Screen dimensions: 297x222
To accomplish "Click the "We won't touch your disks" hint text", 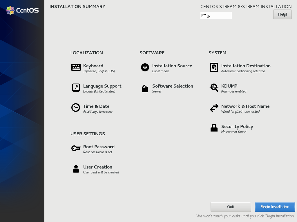I will pyautogui.click(x=246, y=216).
